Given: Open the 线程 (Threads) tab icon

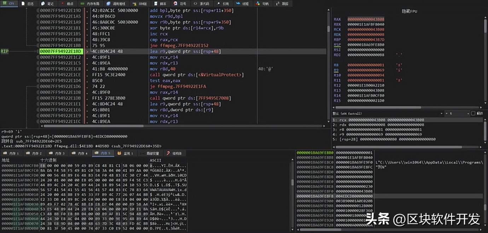Looking at the screenshot, I should coord(238,4).
